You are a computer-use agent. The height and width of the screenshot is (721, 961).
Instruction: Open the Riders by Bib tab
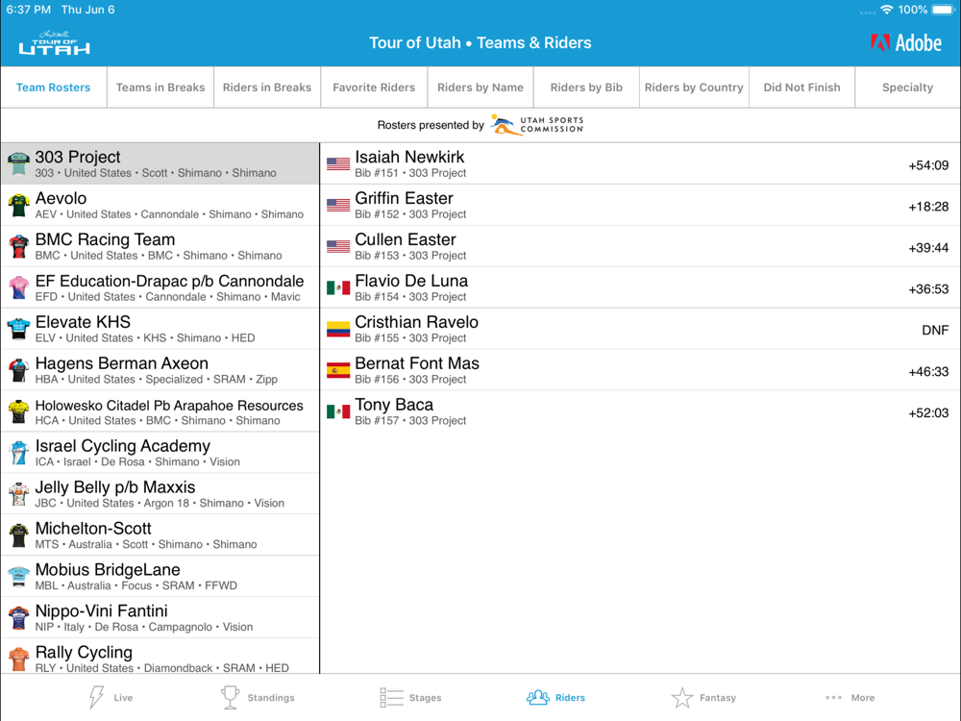[586, 87]
